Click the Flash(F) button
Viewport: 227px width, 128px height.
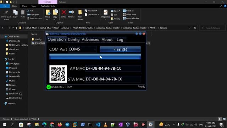(x=120, y=49)
